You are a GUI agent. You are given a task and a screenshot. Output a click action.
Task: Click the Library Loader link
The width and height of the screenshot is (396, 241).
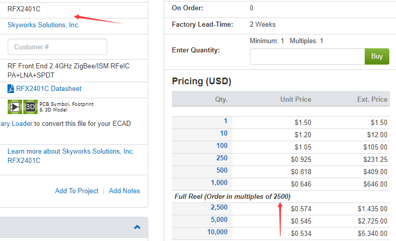pyautogui.click(x=16, y=123)
